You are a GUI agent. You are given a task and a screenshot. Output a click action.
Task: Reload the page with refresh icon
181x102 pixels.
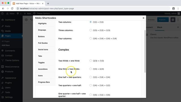coord(12,8)
